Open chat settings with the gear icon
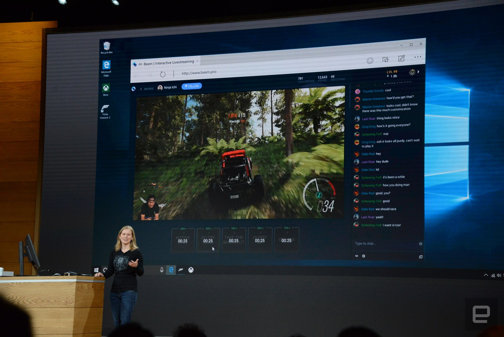This screenshot has width=504, height=337. coord(364,256)
